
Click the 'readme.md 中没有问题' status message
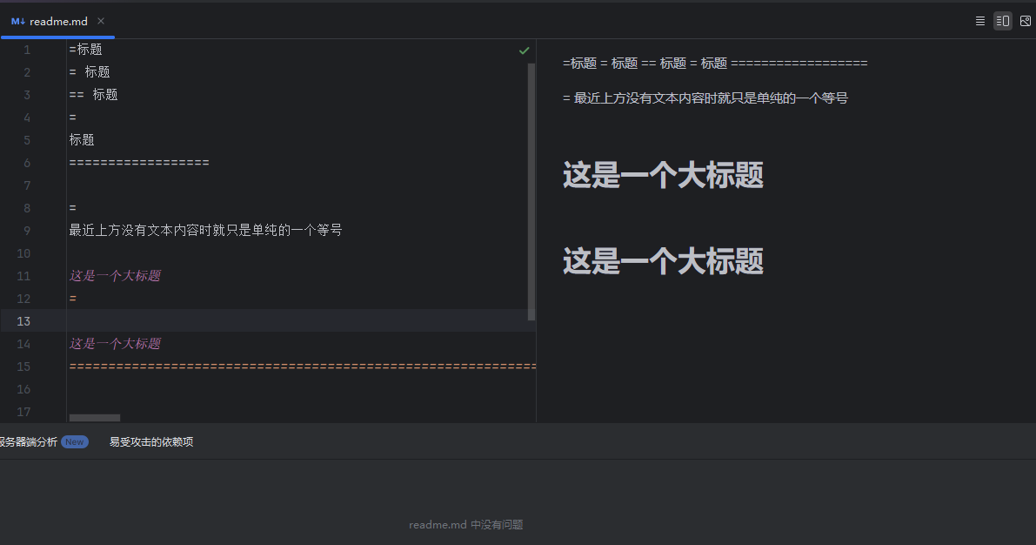(465, 525)
